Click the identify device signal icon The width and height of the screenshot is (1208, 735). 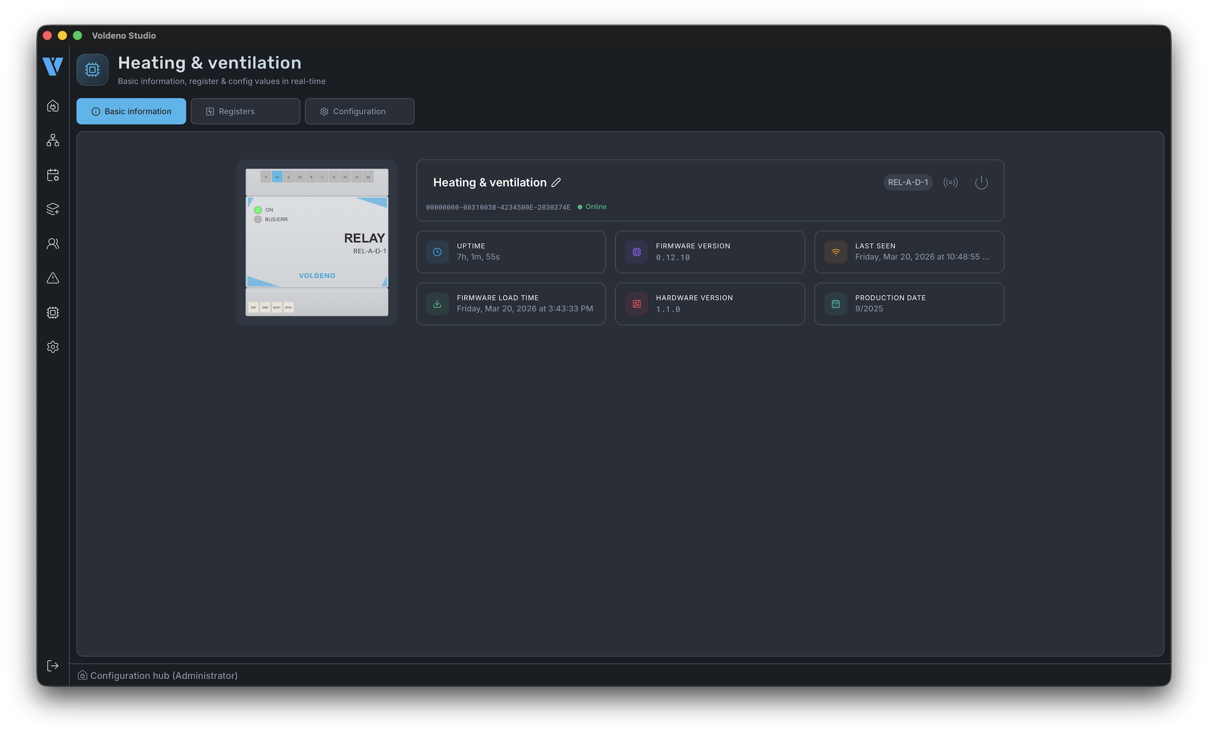pos(951,182)
